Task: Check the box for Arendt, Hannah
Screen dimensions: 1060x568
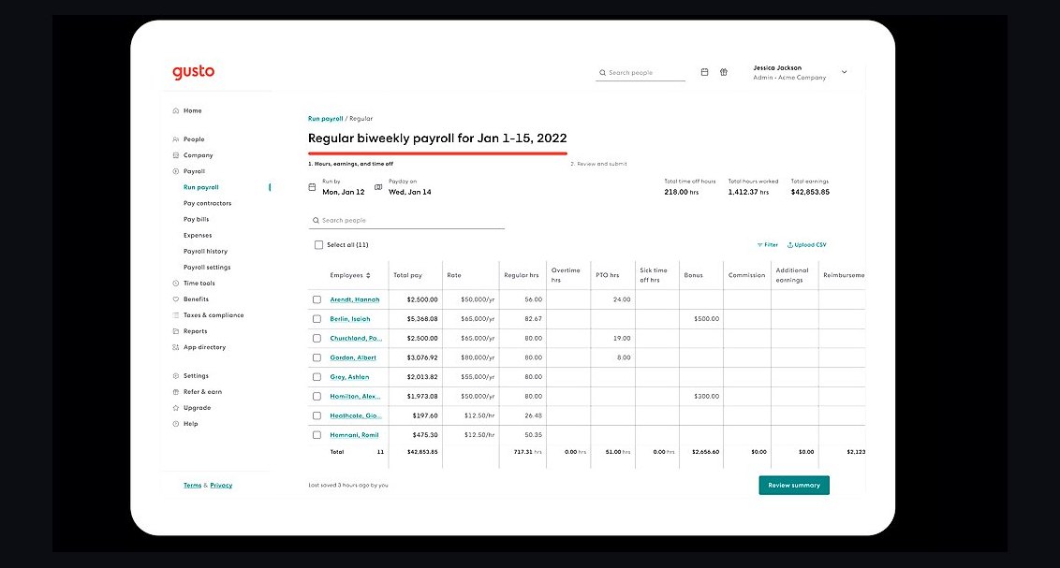Action: click(x=317, y=299)
